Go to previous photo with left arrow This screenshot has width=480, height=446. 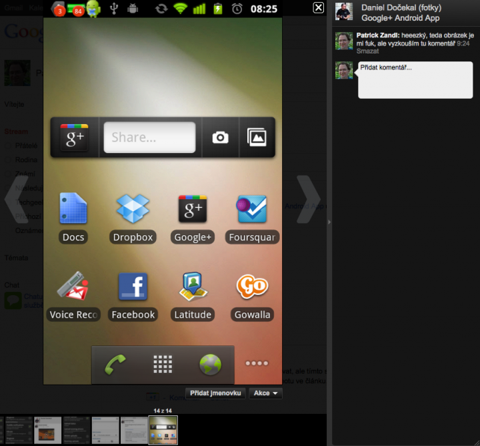[16, 199]
